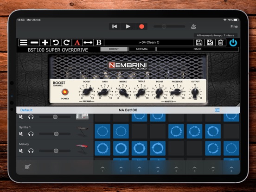256x192 pixels.
Task: Save preset as new file
Action: click(210, 43)
